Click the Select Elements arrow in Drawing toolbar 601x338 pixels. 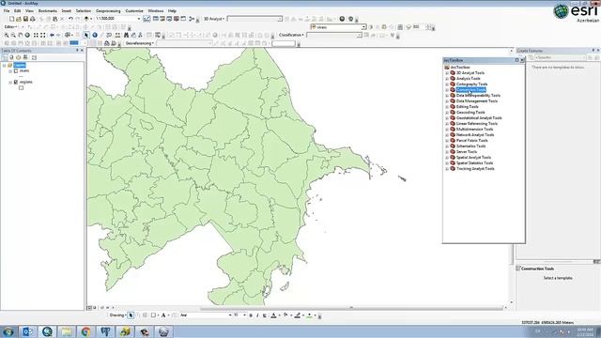[131, 315]
